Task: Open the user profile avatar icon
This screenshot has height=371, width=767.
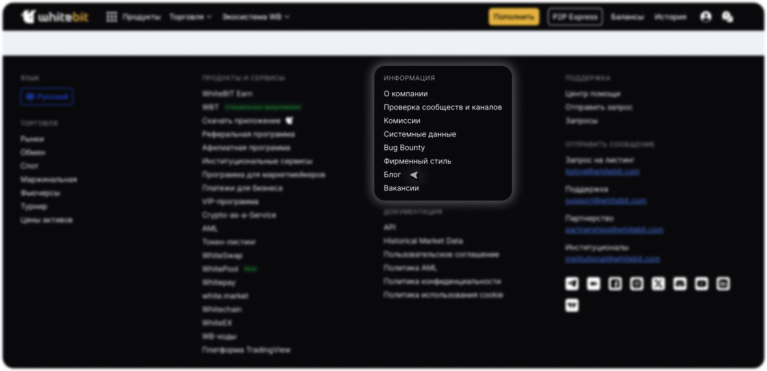Action: pyautogui.click(x=705, y=17)
